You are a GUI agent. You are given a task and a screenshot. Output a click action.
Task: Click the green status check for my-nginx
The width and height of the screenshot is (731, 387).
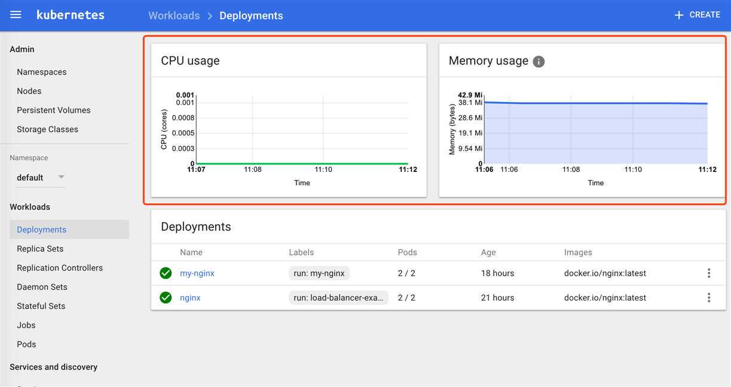click(x=166, y=273)
